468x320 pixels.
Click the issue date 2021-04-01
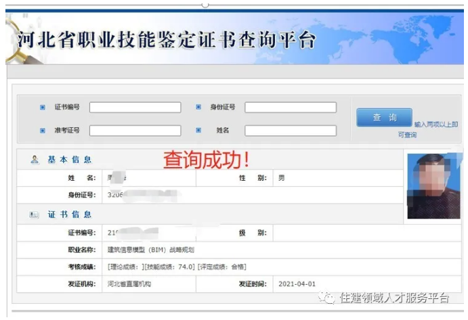(297, 284)
